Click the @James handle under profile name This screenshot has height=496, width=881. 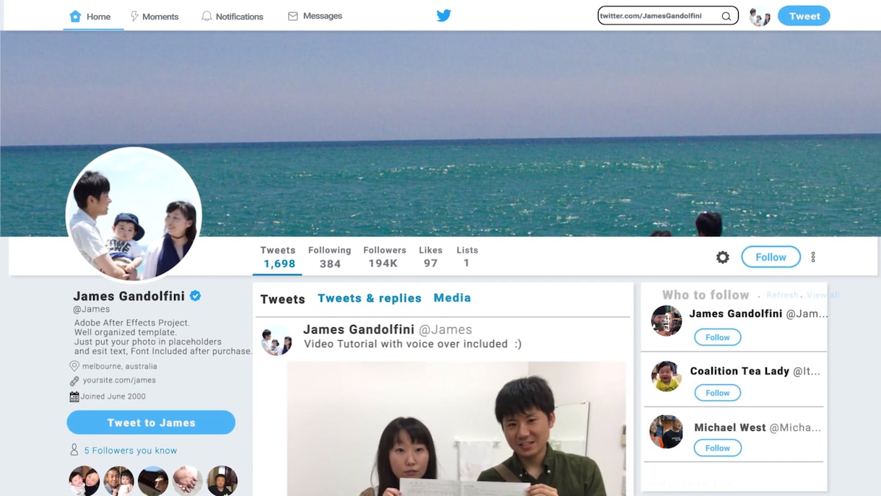coord(91,309)
